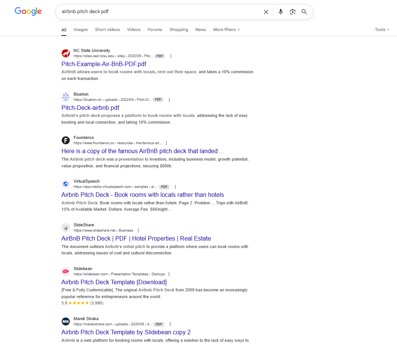Submit search with the magnifying glass icon
The width and height of the screenshot is (397, 344).
coord(304,12)
